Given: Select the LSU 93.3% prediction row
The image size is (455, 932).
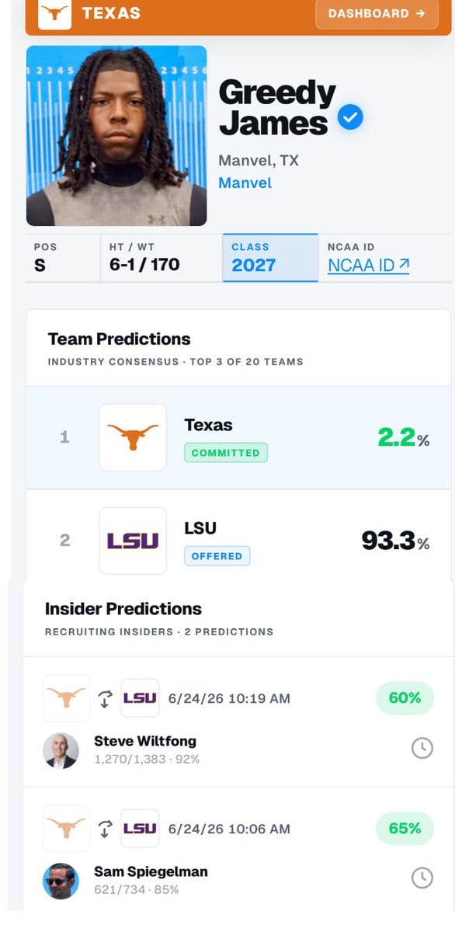Looking at the screenshot, I should (238, 541).
